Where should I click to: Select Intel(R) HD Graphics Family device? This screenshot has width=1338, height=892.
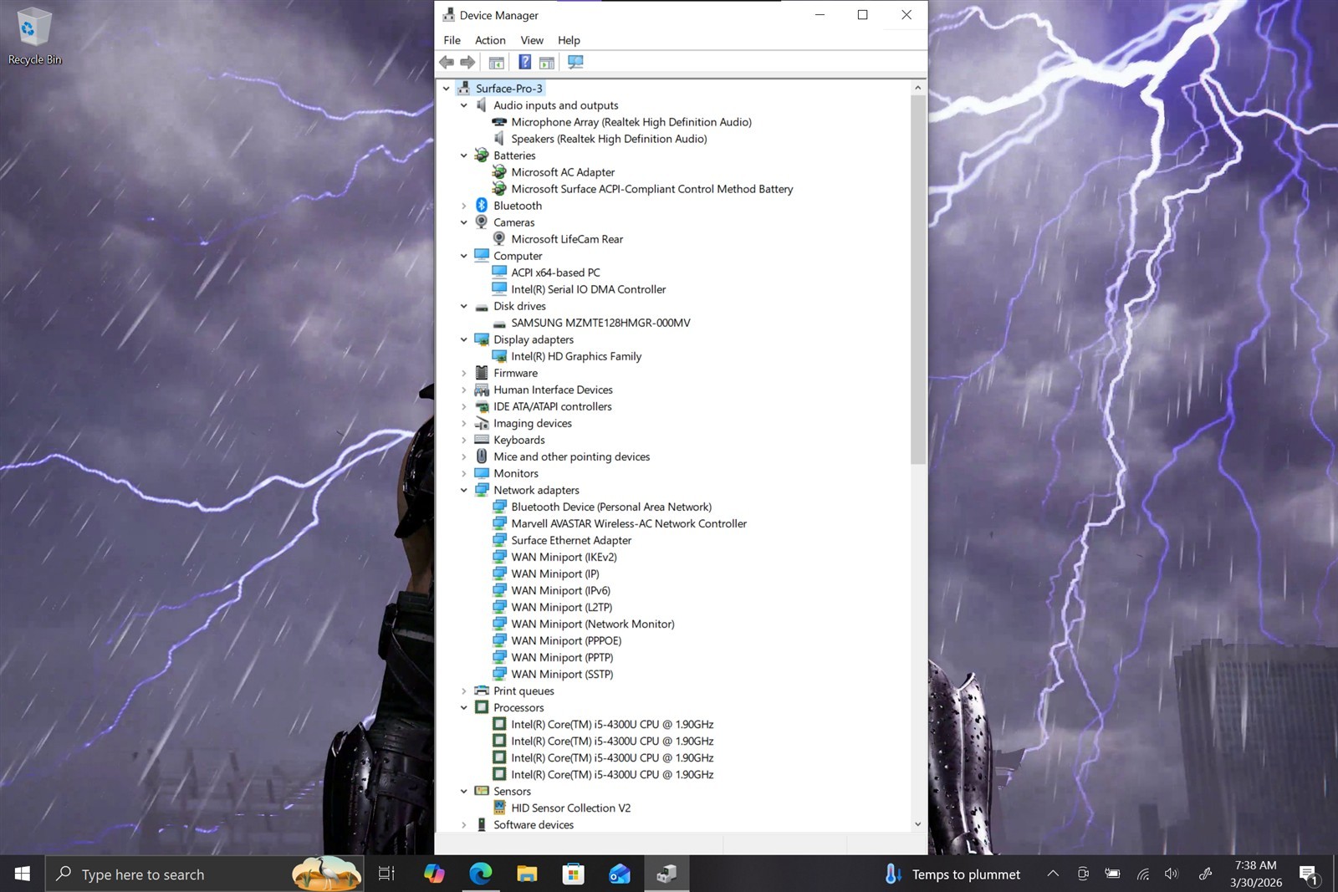coord(576,356)
